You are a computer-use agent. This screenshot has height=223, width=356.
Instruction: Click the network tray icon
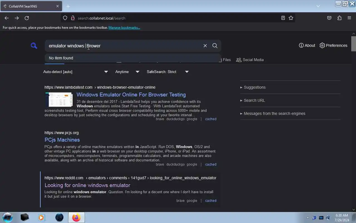tap(321, 218)
